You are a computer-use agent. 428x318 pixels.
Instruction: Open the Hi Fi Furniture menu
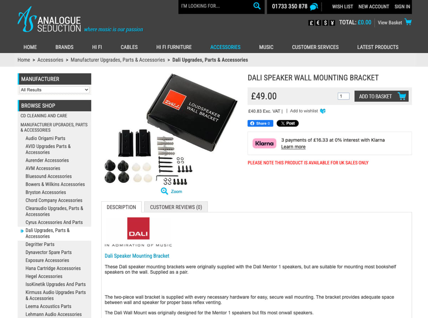point(174,47)
